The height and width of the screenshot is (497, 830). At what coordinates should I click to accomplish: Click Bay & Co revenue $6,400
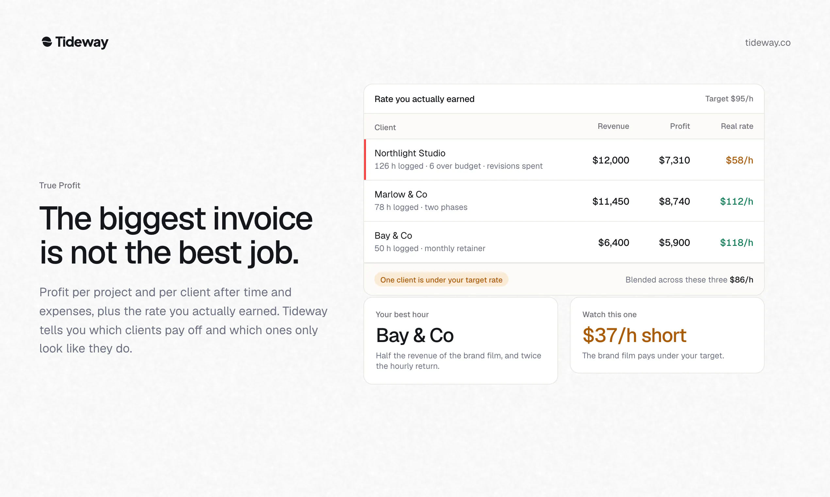tap(613, 243)
